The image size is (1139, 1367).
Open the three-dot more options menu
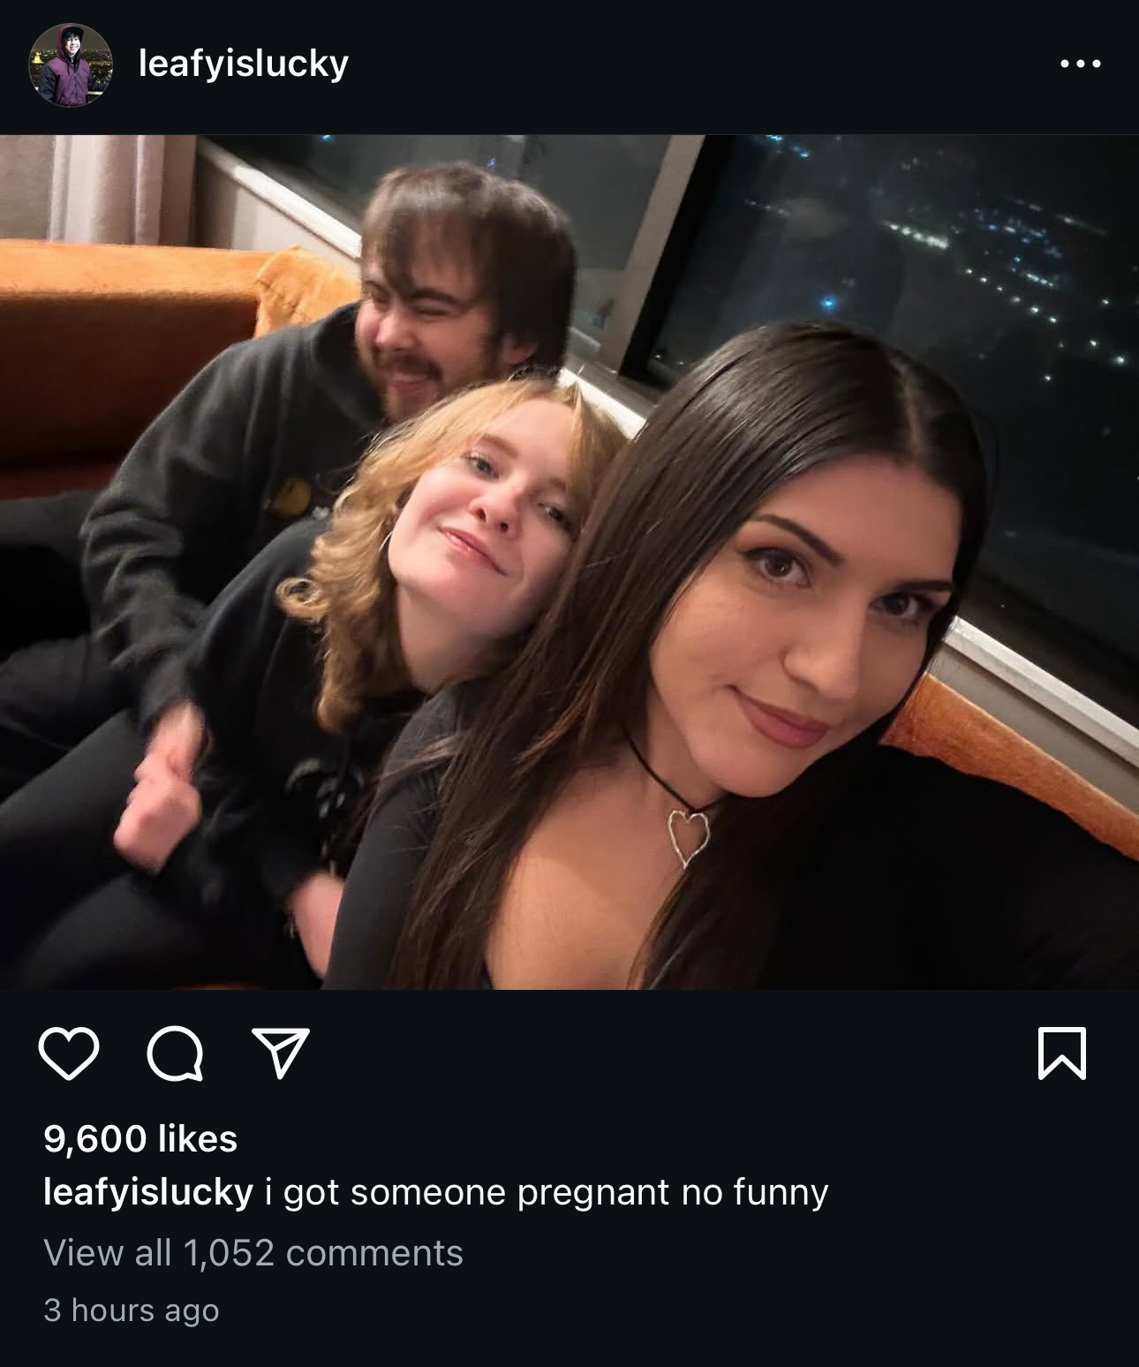[1080, 64]
